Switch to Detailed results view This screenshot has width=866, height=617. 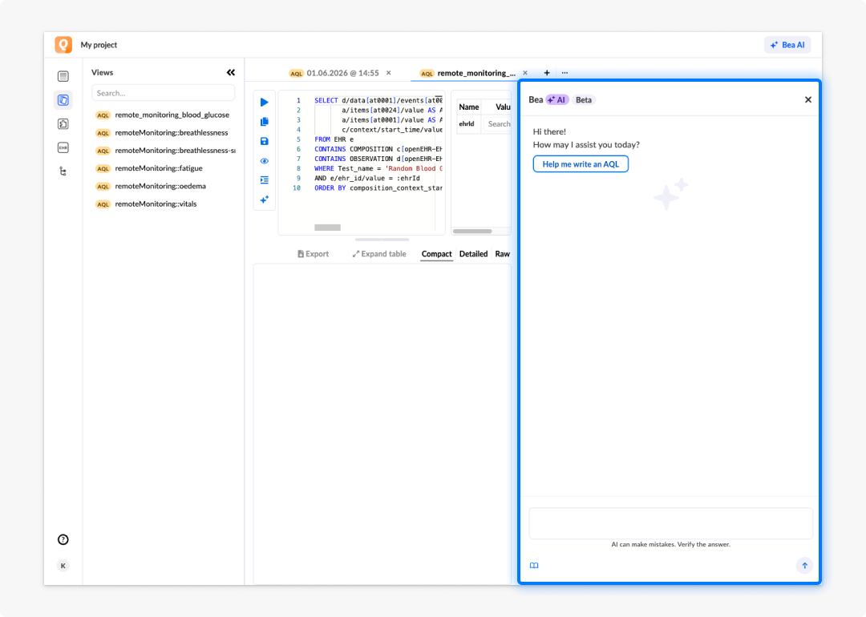473,254
